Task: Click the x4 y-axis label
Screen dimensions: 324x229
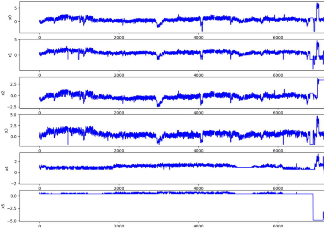Action: [x=7, y=168]
